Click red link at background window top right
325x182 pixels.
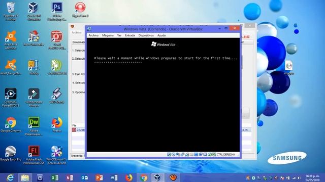246,36
